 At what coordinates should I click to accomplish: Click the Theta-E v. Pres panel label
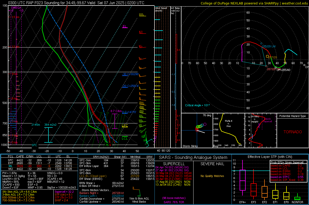(229, 123)
